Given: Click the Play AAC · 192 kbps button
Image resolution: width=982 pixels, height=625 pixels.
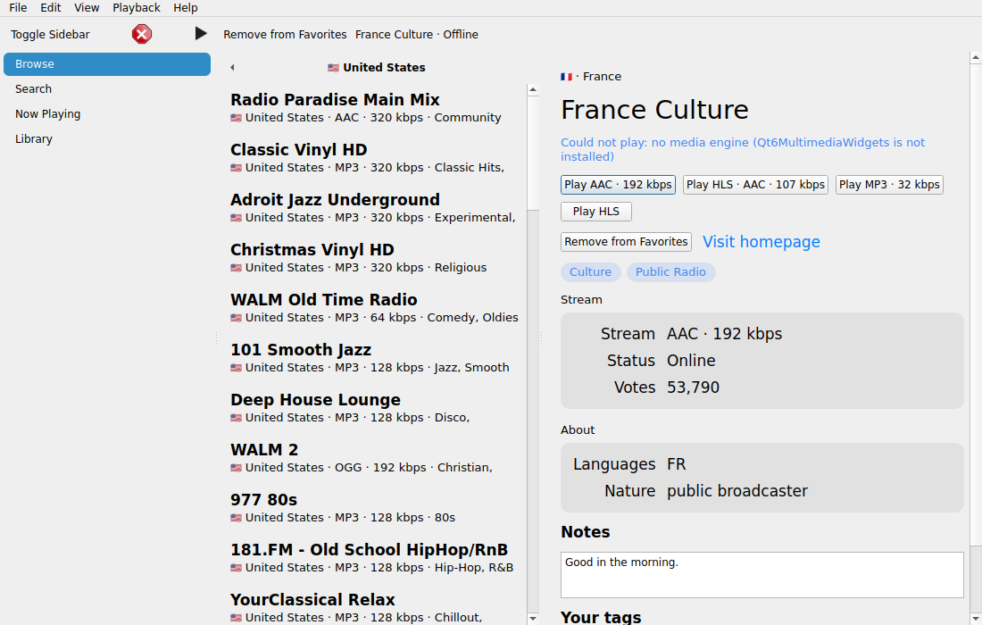Looking at the screenshot, I should click(618, 185).
